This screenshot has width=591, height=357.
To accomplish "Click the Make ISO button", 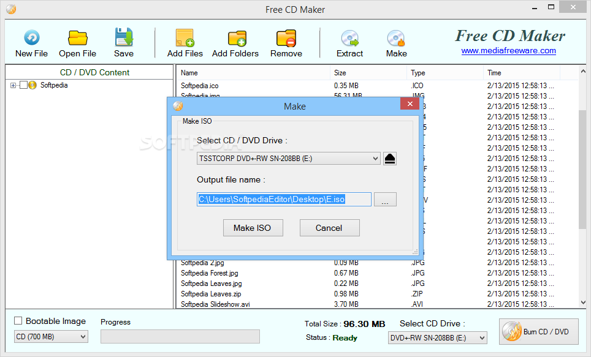I will (253, 228).
